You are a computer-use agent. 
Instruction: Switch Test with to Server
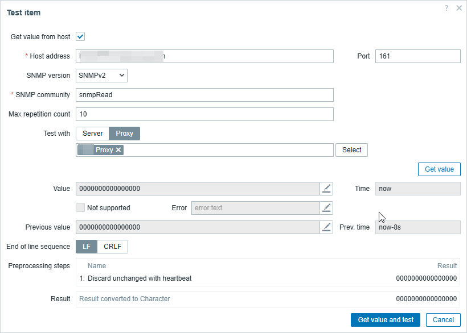coord(93,134)
